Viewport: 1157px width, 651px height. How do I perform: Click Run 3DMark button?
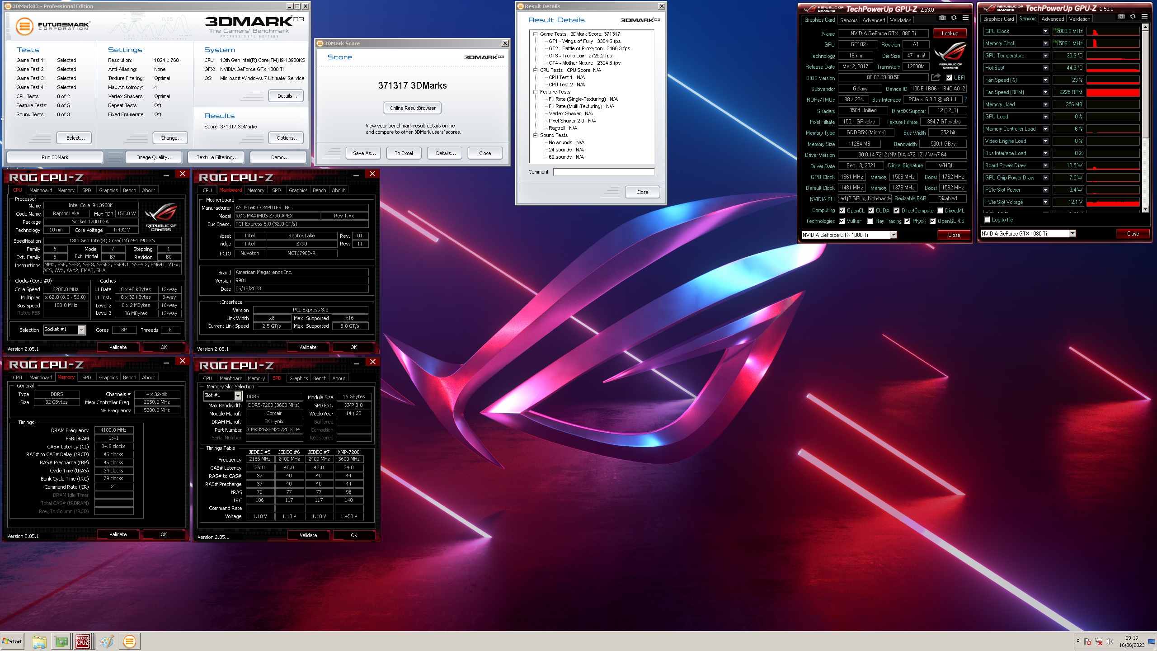pyautogui.click(x=55, y=157)
